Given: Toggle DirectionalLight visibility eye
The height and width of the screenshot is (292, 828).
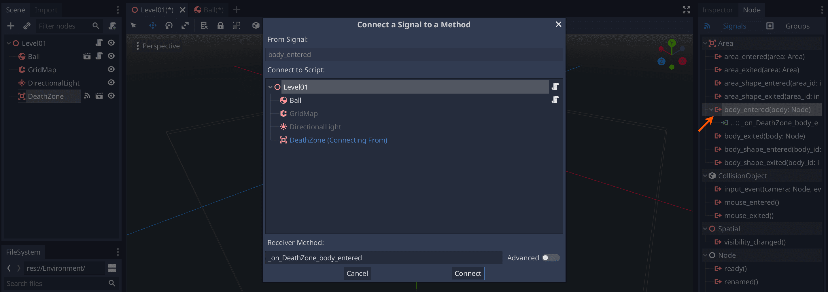Looking at the screenshot, I should pyautogui.click(x=111, y=83).
